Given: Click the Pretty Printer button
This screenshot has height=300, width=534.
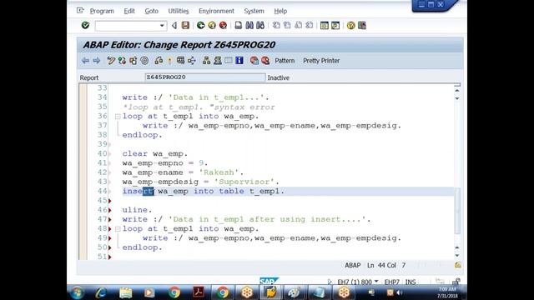Looking at the screenshot, I should (321, 61).
